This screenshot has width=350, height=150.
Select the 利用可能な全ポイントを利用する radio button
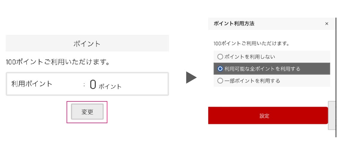pos(220,69)
